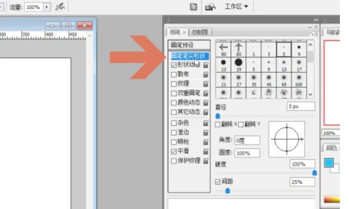Enable the 杂色 checkbox
The height and width of the screenshot is (209, 349).
point(174,123)
